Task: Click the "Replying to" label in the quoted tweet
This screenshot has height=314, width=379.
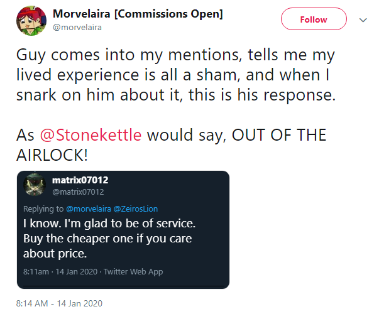Action: (43, 208)
